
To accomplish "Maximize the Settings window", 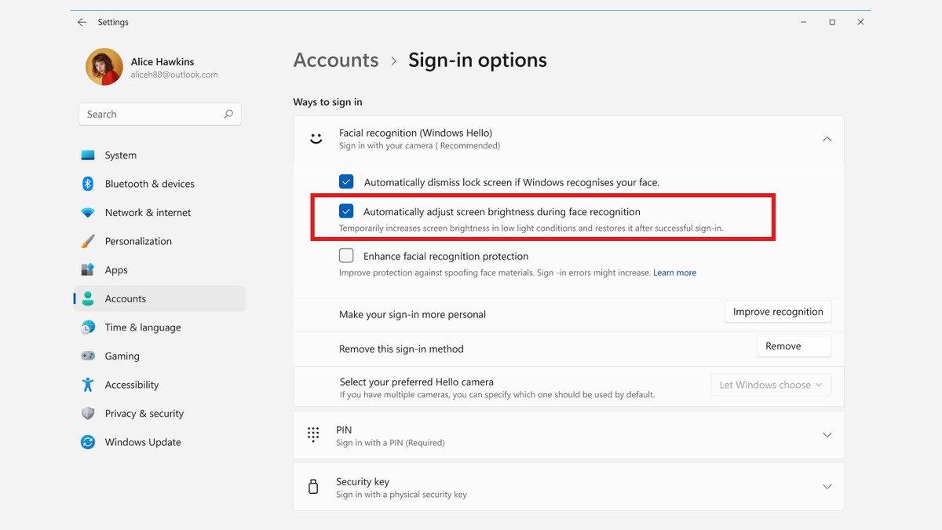I will tap(832, 23).
